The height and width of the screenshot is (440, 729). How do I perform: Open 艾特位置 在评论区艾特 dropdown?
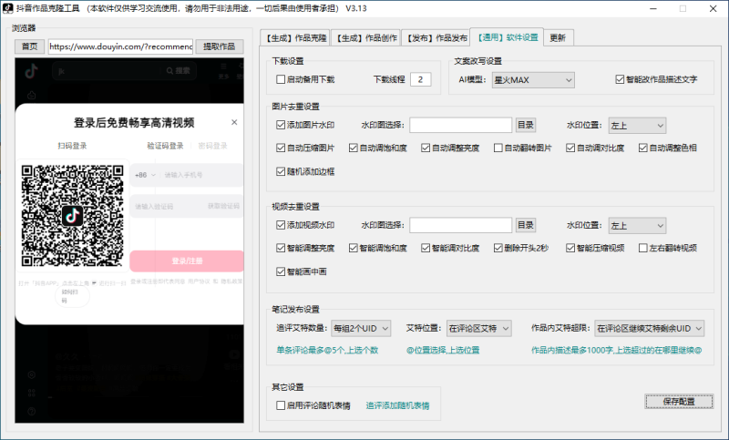(x=479, y=329)
